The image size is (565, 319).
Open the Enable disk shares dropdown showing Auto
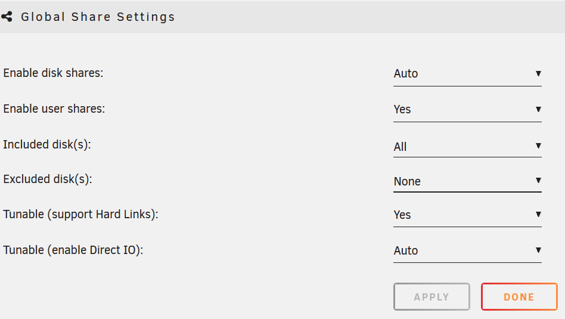click(467, 73)
